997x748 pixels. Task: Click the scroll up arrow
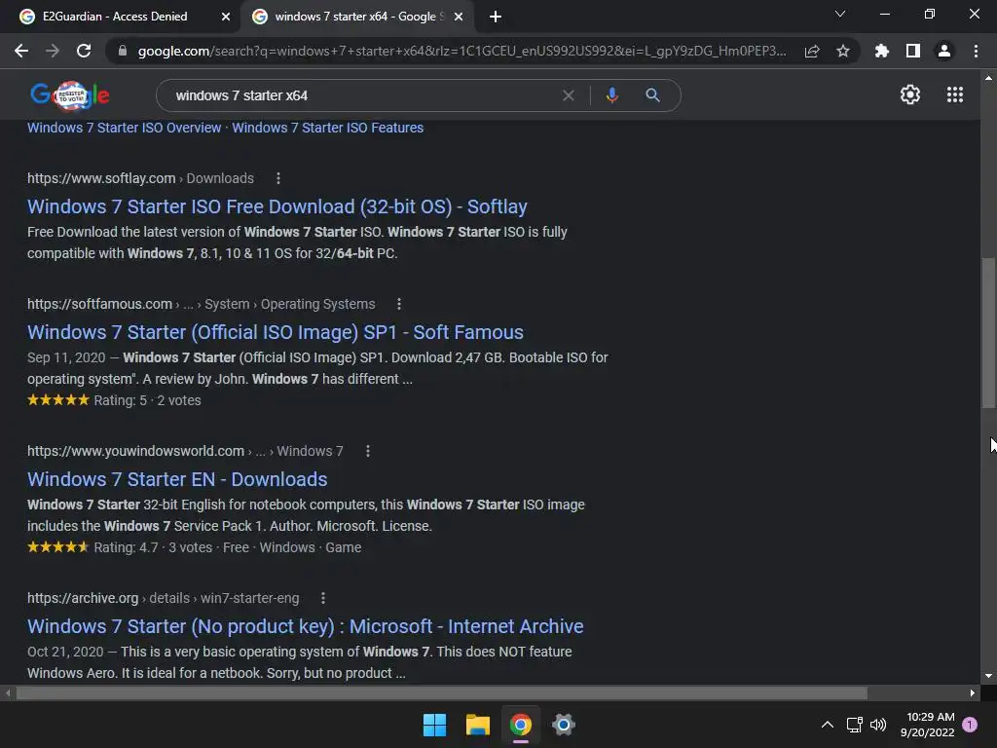[988, 78]
